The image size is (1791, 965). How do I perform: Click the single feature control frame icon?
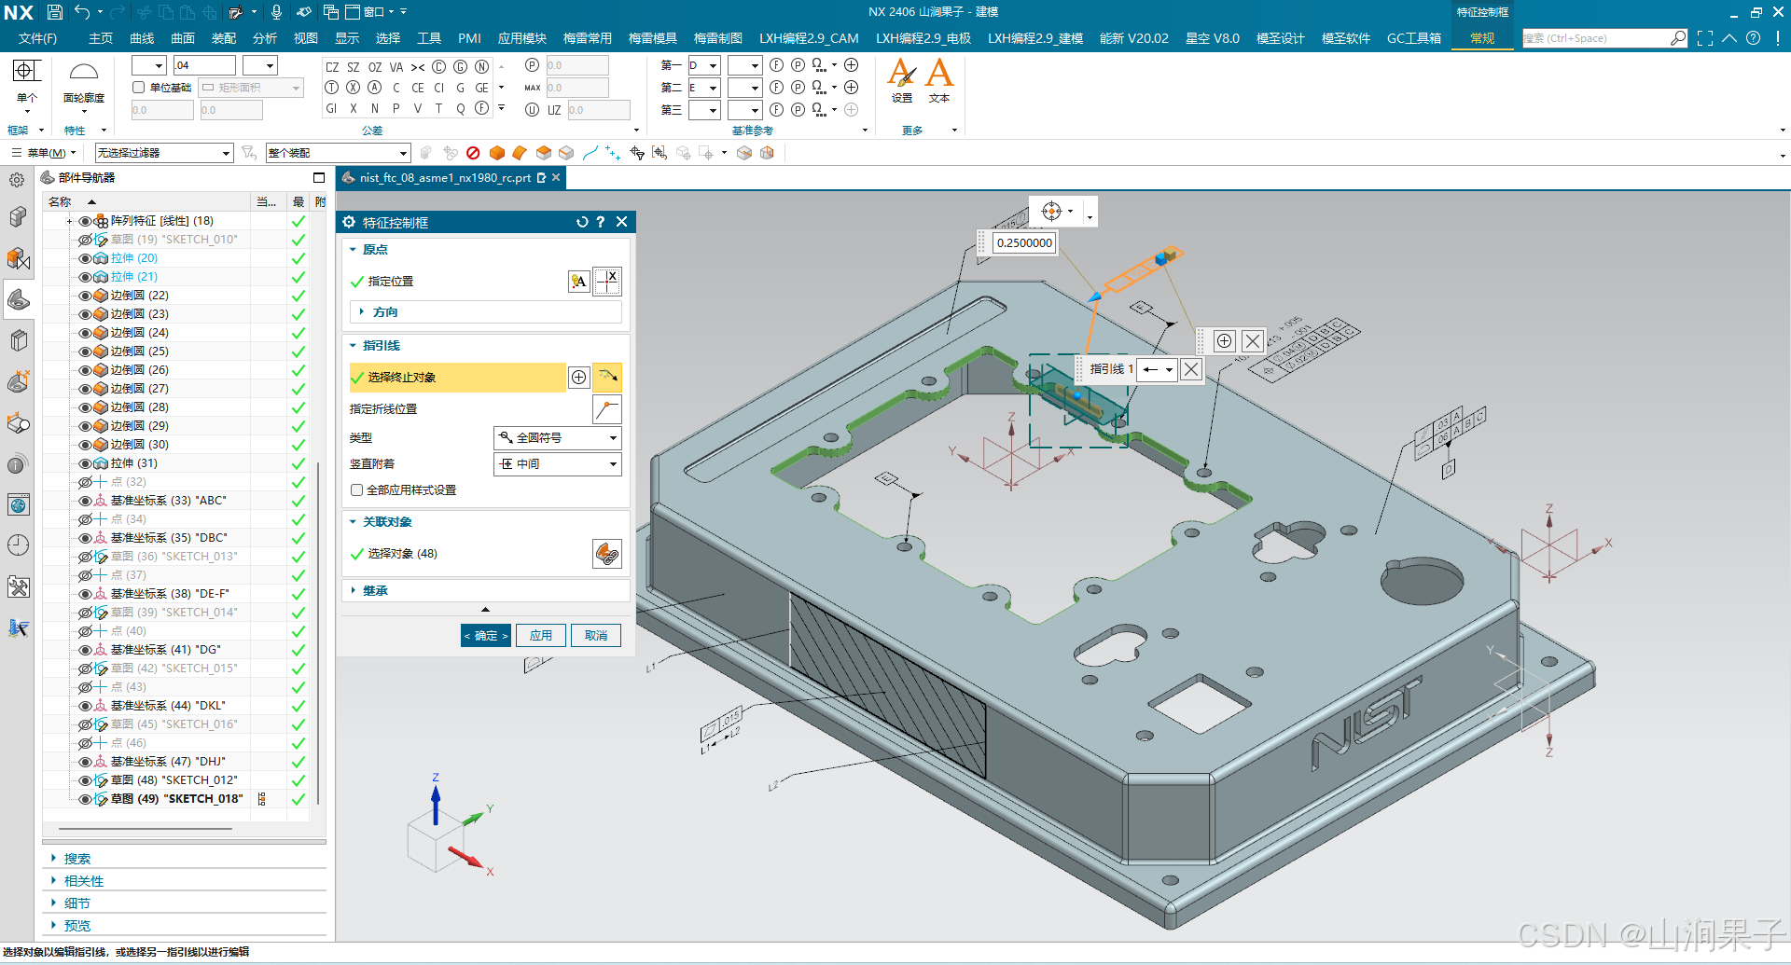[x=26, y=71]
